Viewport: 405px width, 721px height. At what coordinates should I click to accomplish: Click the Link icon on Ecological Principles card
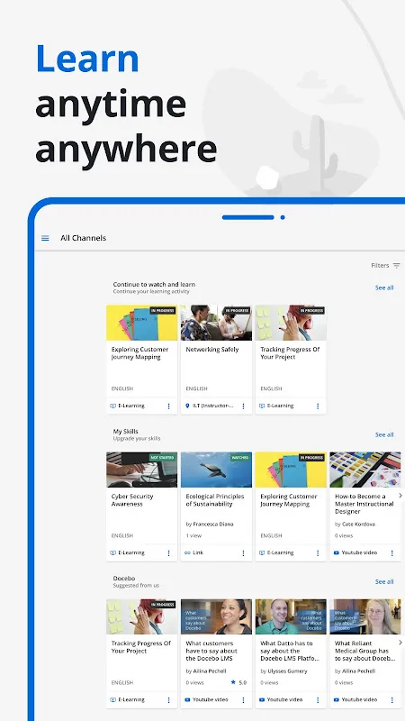[x=187, y=552]
